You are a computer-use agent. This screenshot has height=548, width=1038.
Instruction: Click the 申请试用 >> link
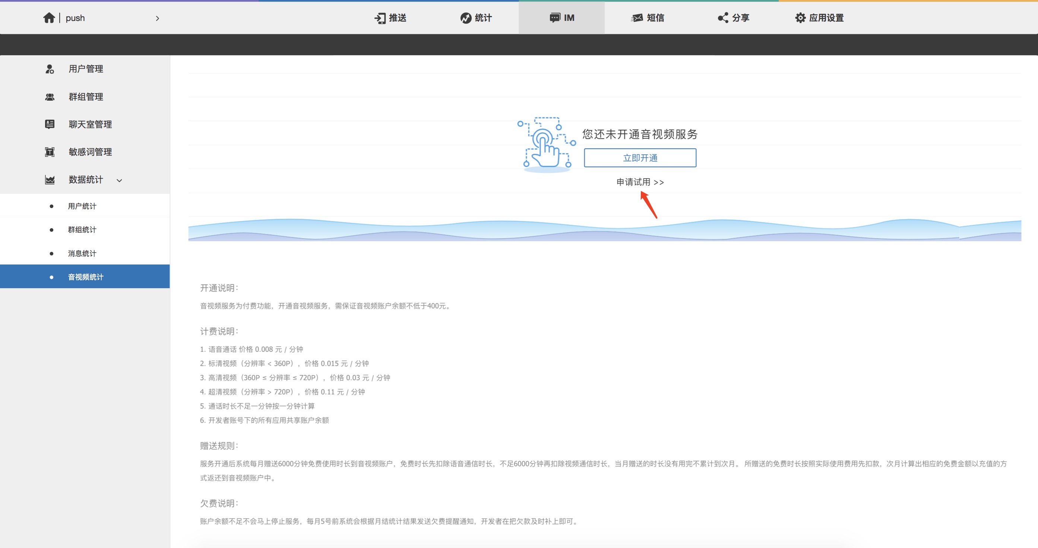[x=640, y=182]
